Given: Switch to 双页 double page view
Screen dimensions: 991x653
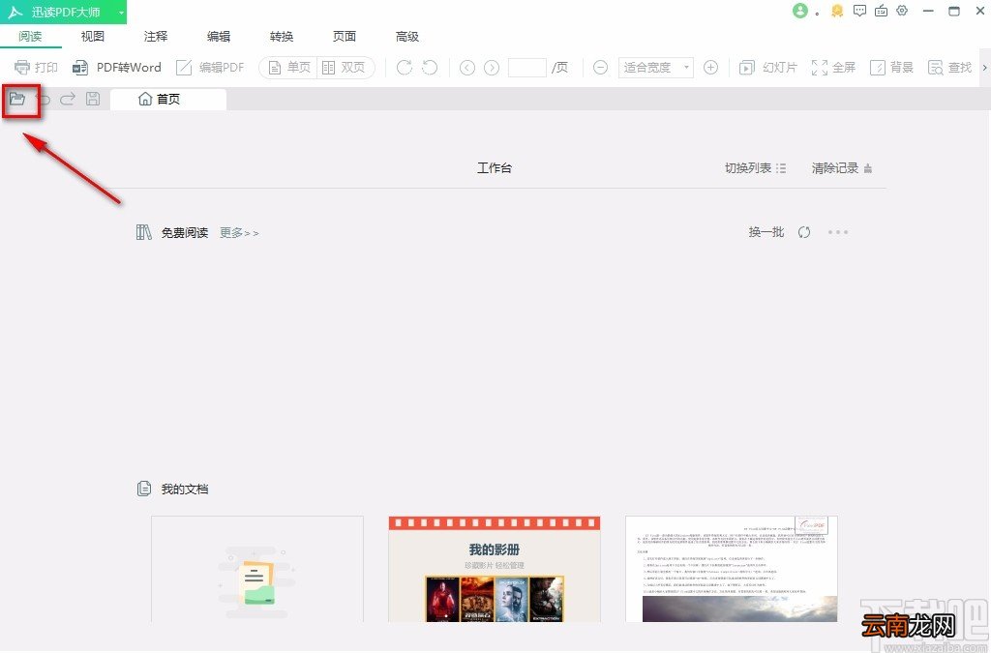Looking at the screenshot, I should pyautogui.click(x=344, y=67).
